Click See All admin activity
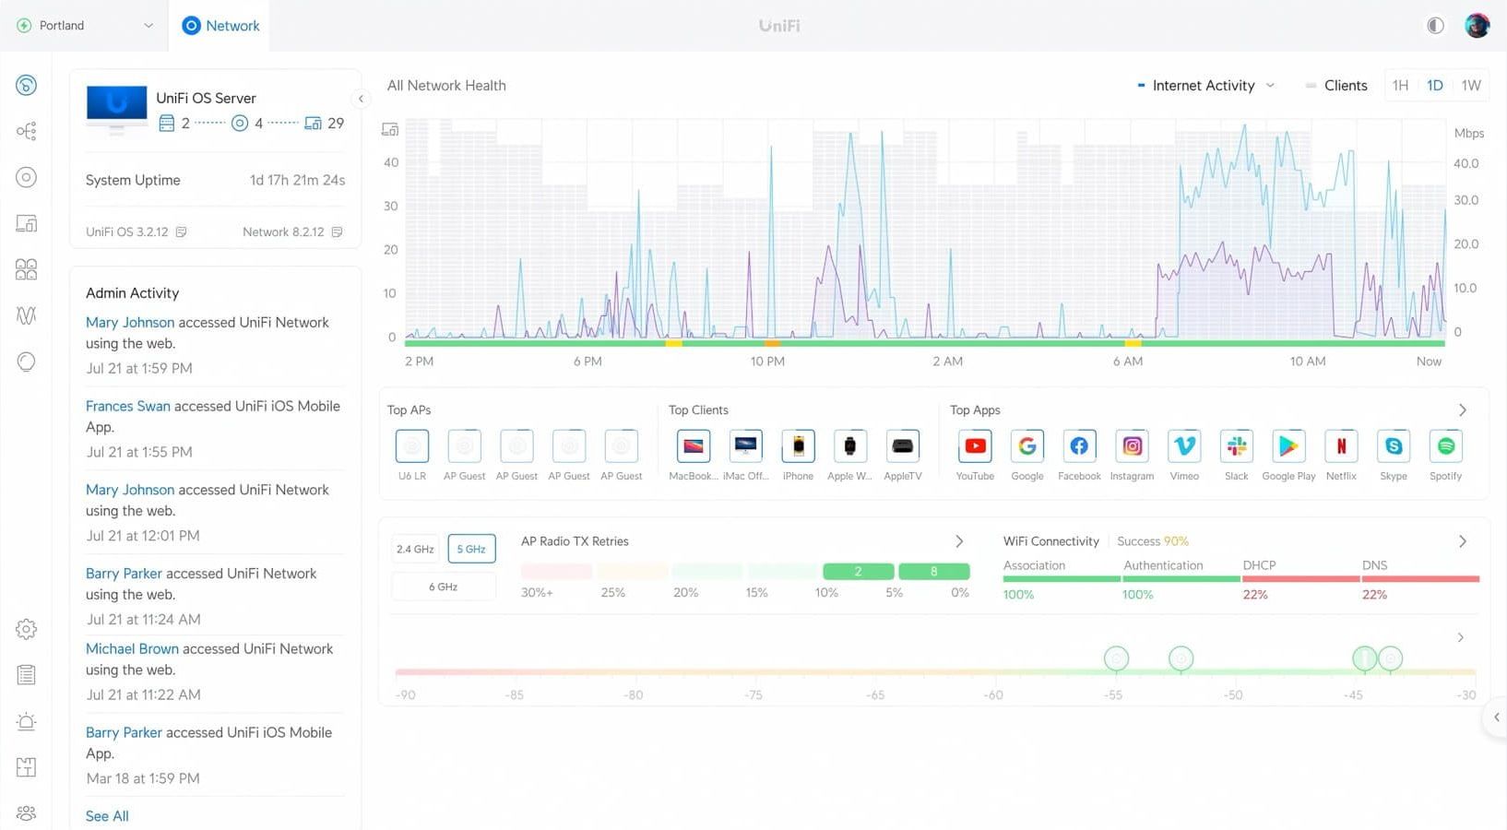This screenshot has width=1507, height=830. [107, 816]
